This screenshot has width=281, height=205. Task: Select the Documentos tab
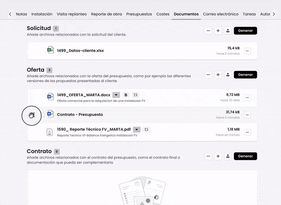click(x=186, y=14)
